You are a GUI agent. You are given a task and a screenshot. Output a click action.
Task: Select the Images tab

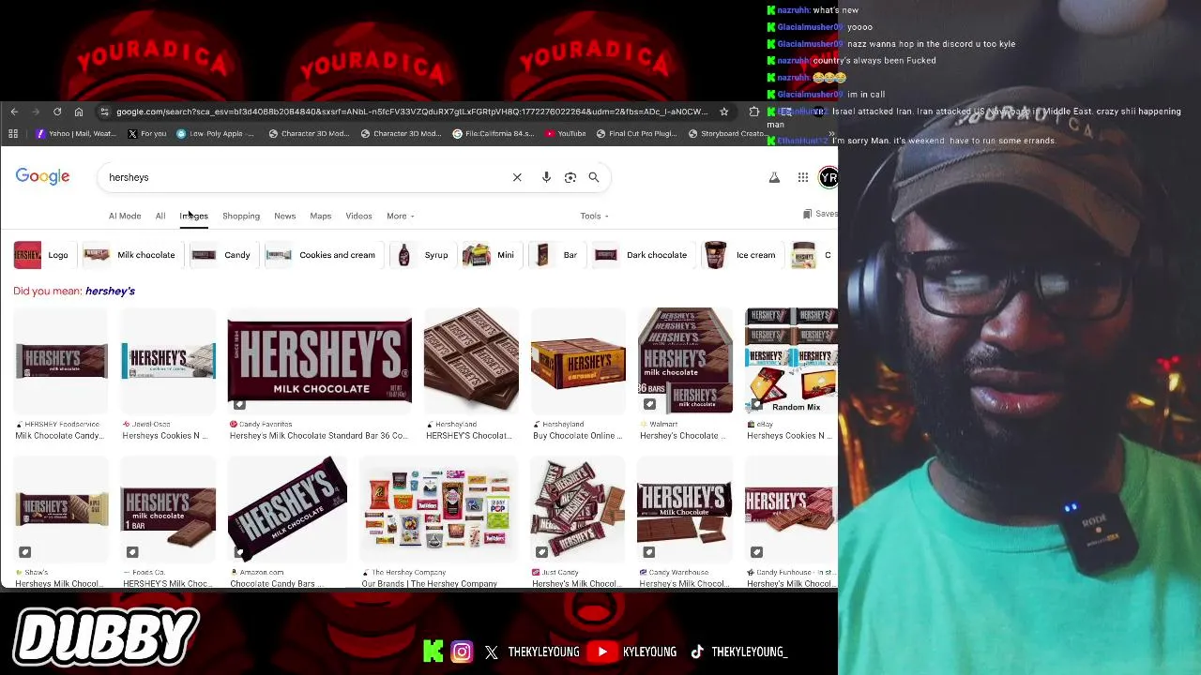[193, 216]
